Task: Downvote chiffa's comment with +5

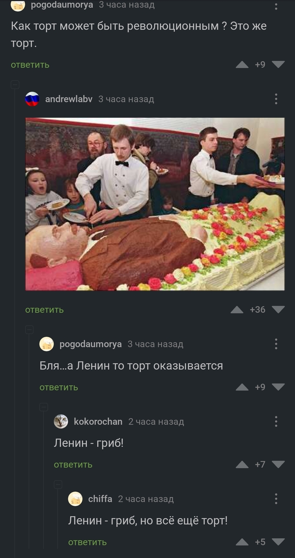Action: click(278, 542)
